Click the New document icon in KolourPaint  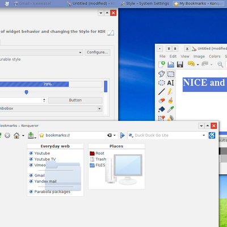tap(162, 64)
